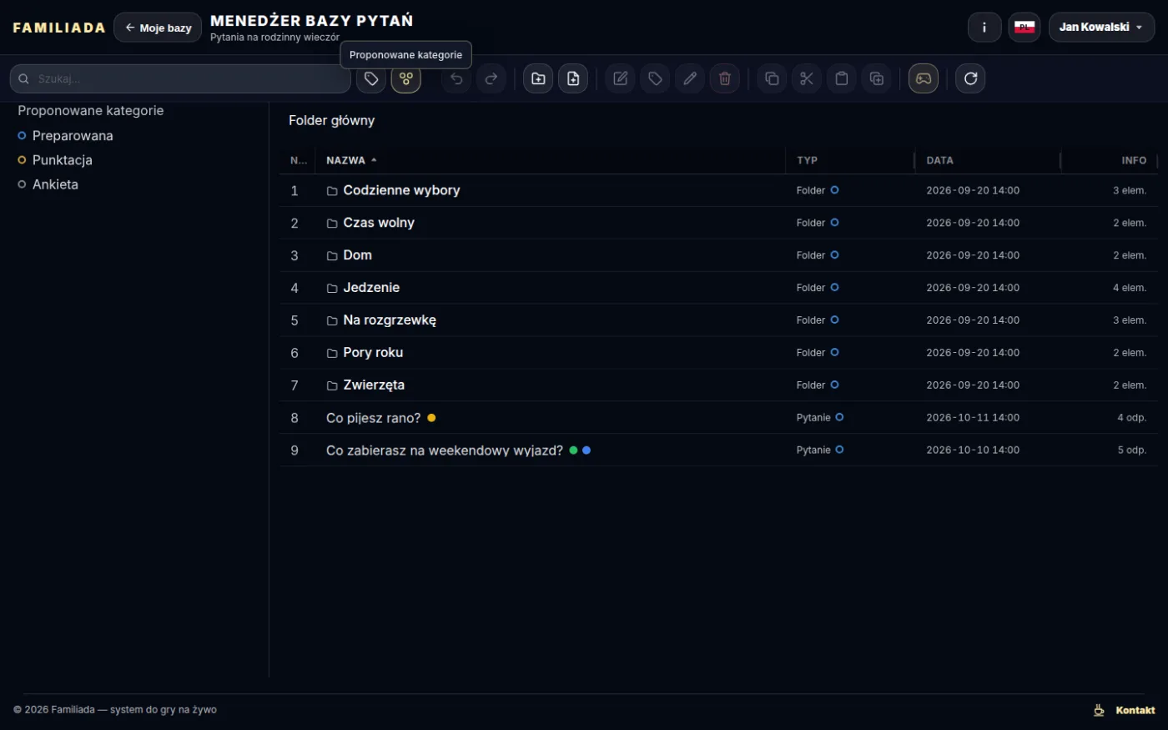Click the refresh circular arrow icon
This screenshot has width=1168, height=730.
970,78
